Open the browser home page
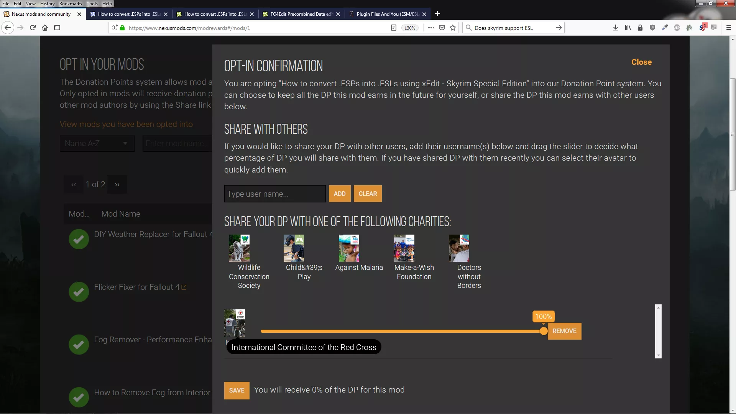736x414 pixels. (x=45, y=28)
